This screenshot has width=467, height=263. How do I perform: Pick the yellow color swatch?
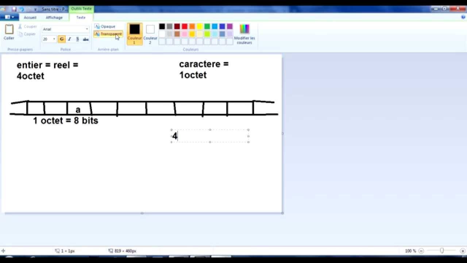pos(200,26)
